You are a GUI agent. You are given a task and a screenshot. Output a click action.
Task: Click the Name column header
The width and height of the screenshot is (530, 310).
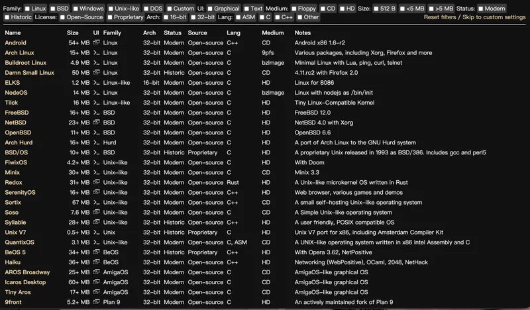click(13, 32)
